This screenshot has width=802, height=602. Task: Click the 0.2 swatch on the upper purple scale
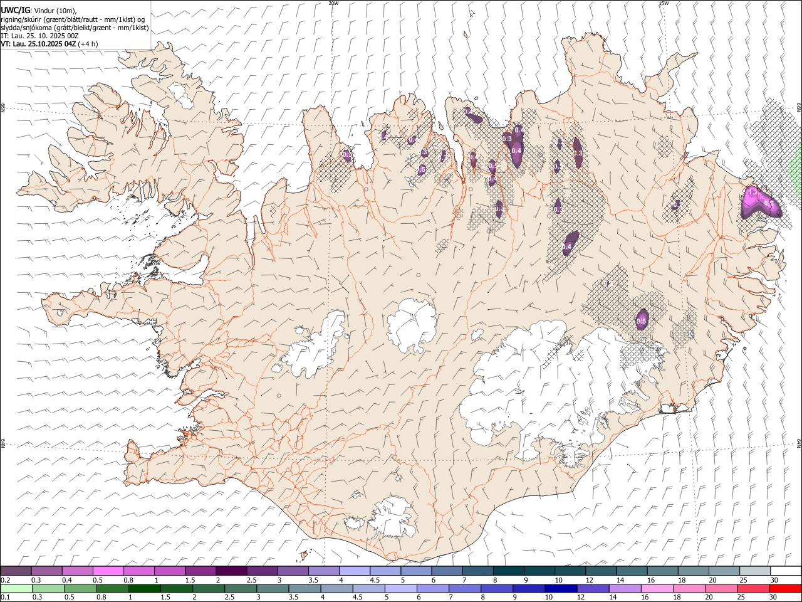coord(16,571)
